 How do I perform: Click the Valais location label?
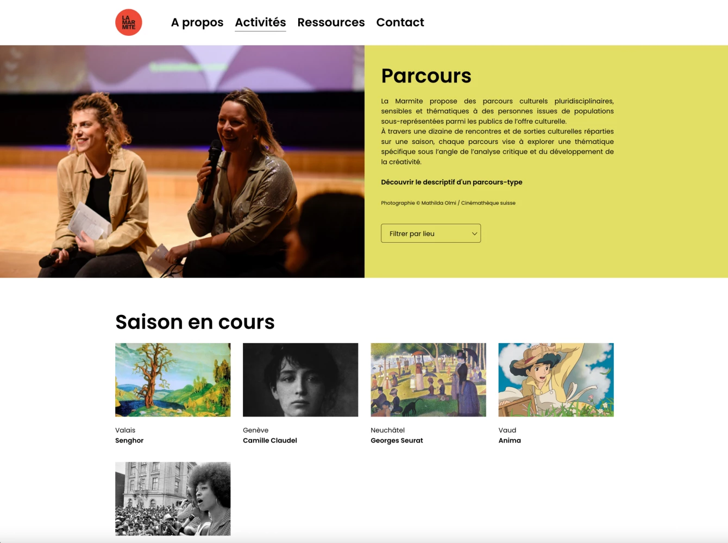coord(125,430)
